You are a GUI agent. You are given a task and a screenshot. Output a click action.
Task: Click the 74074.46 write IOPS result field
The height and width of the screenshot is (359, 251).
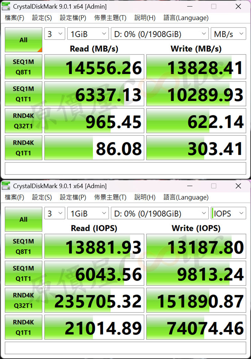pos(196,327)
